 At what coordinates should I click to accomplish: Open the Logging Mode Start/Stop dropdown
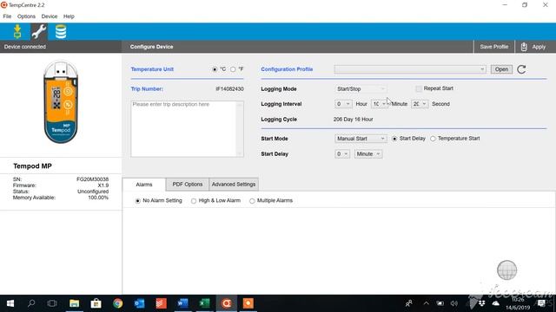pyautogui.click(x=361, y=88)
